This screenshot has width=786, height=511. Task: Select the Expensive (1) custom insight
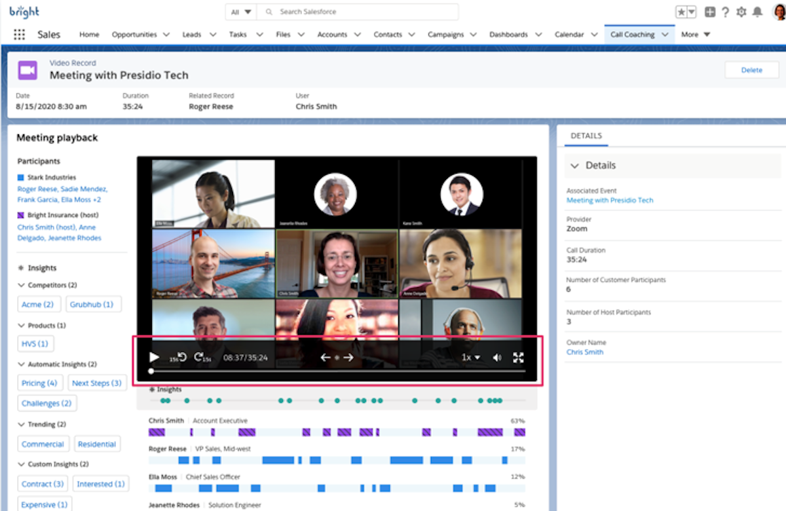point(45,504)
